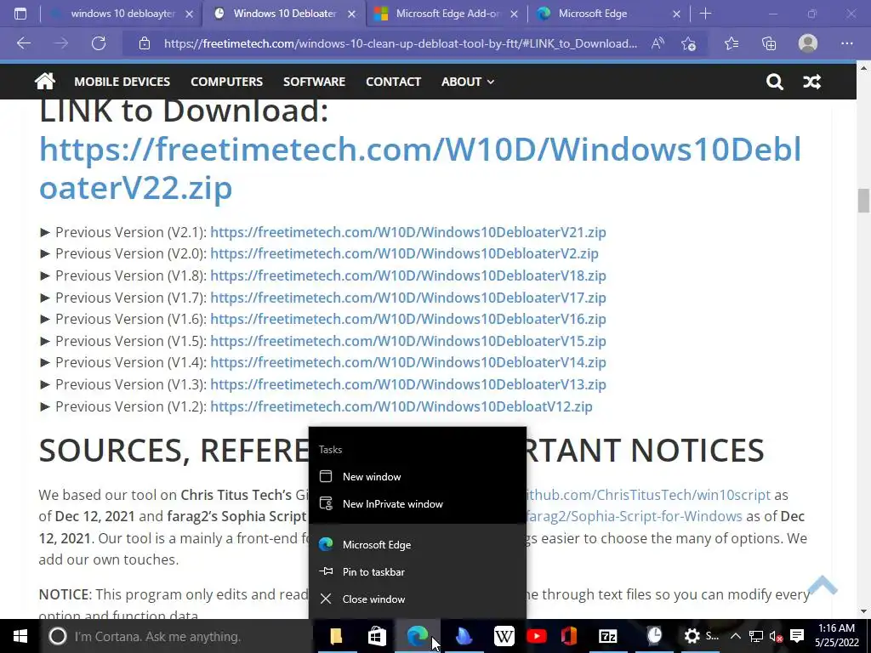This screenshot has width=871, height=653.
Task: Open File Explorer from taskbar
Action: (337, 636)
